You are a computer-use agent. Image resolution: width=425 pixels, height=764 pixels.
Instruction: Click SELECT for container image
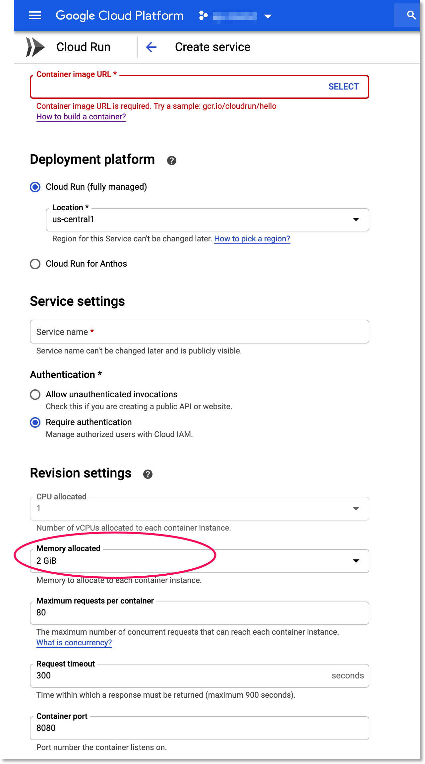pyautogui.click(x=343, y=87)
